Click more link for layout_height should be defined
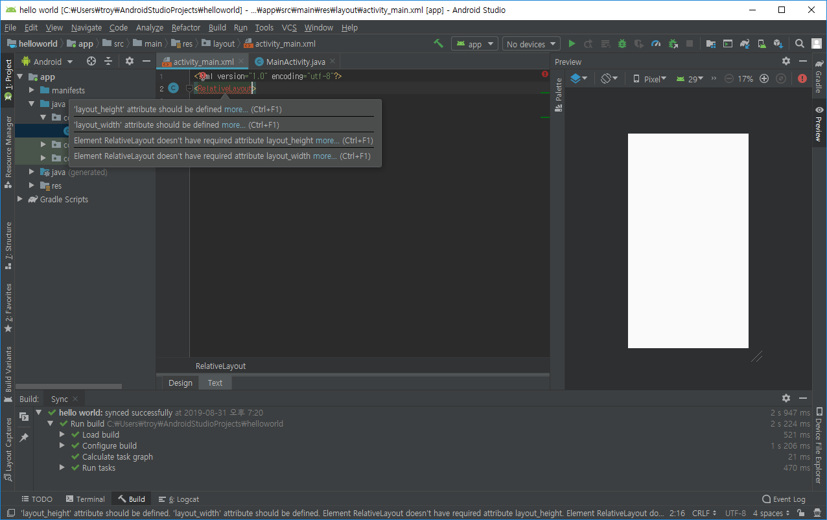 tap(236, 109)
